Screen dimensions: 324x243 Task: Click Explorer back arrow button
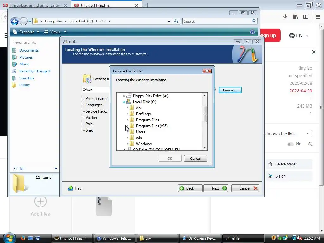point(15,21)
